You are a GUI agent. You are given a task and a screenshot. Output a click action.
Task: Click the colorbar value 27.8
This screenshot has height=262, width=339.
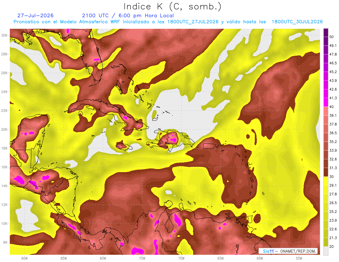click(333, 194)
